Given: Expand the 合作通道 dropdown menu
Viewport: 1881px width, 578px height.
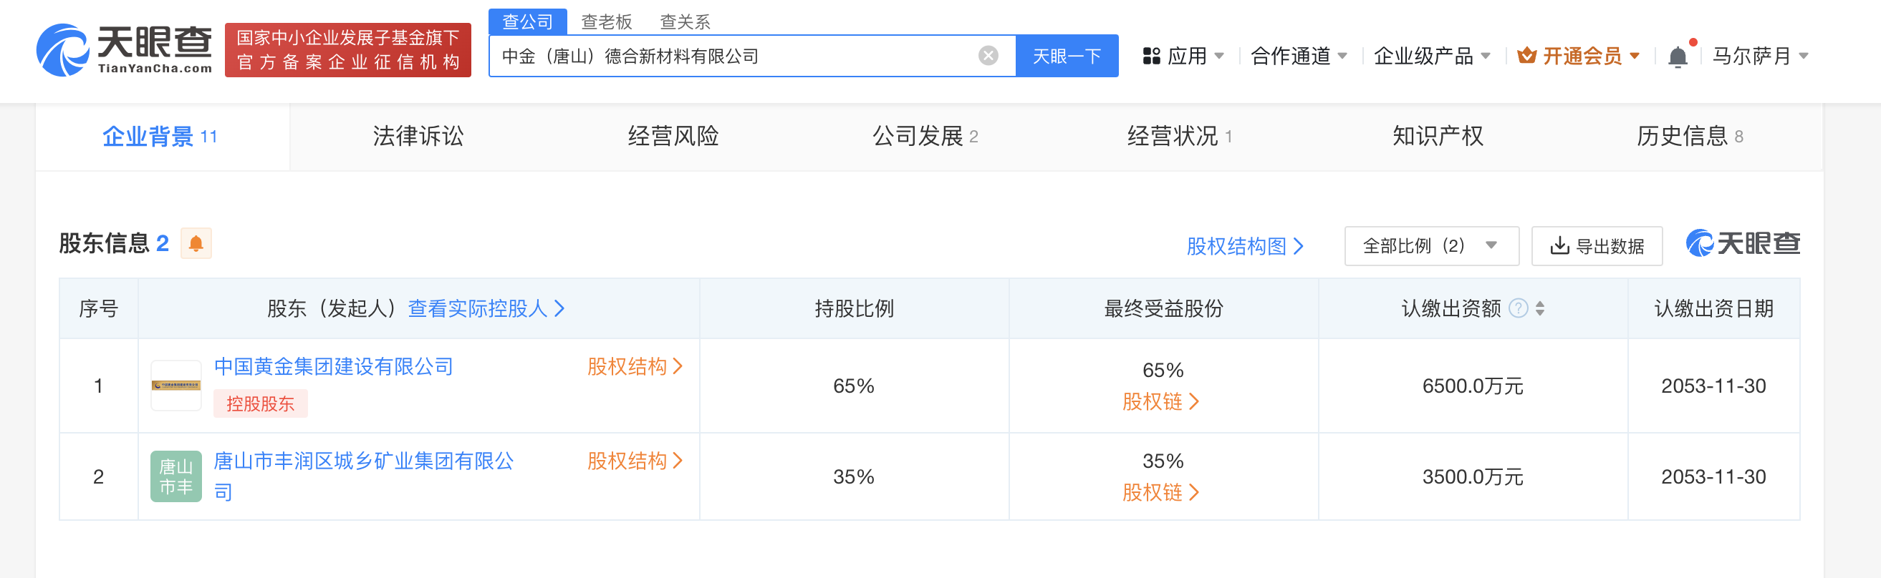Looking at the screenshot, I should pyautogui.click(x=1299, y=56).
